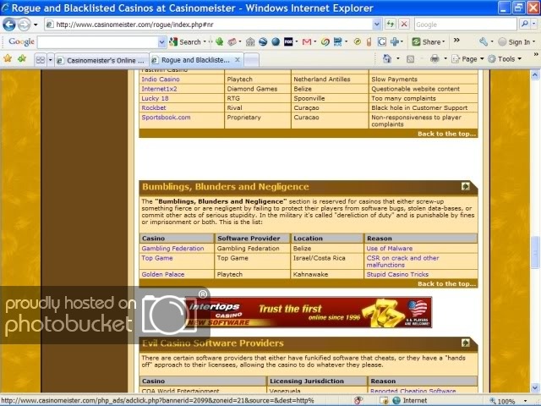Click the Print icon
The height and width of the screenshot is (406, 541).
[434, 59]
